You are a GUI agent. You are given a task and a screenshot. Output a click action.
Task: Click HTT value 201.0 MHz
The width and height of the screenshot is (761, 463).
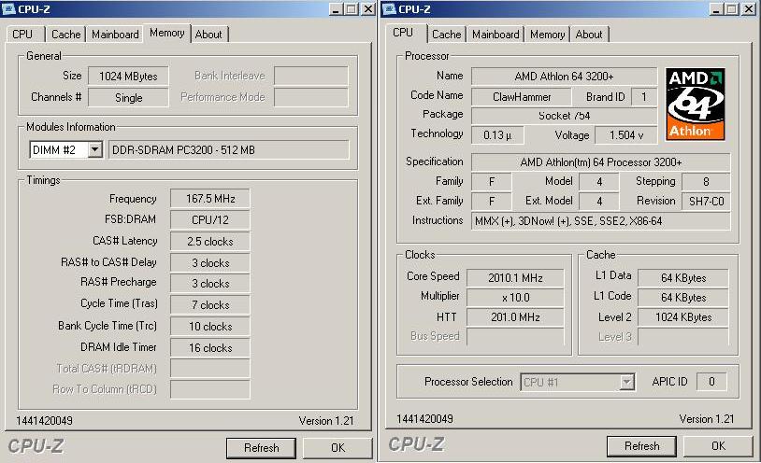point(515,317)
